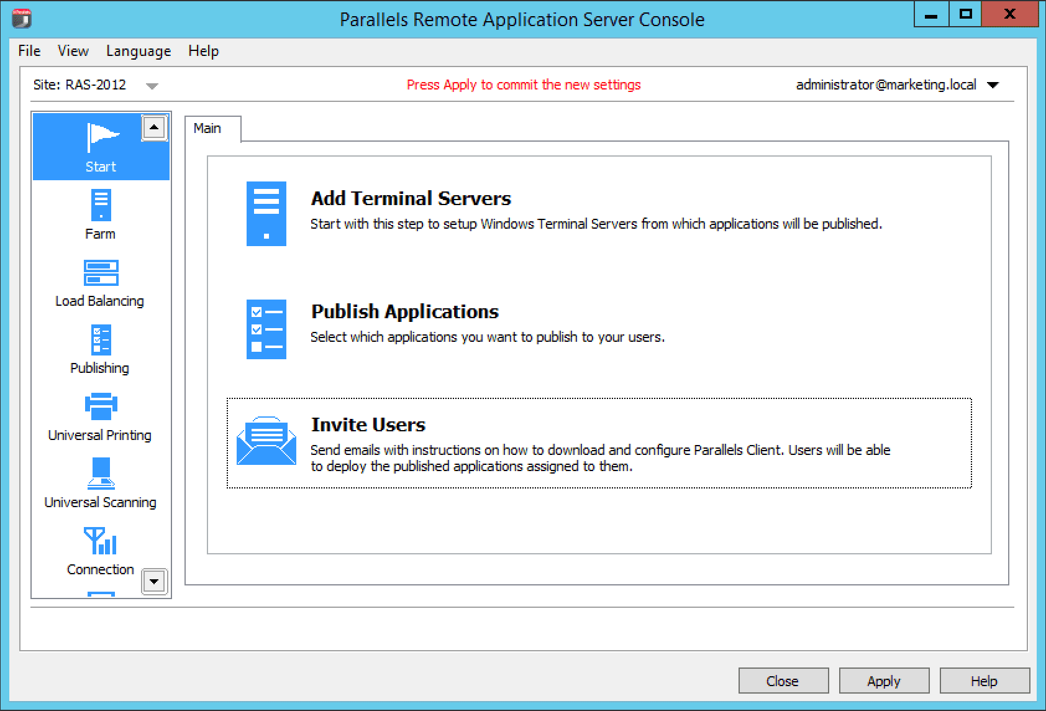Expand the Site RAS-2012 dropdown arrow
Viewport: 1046px width, 711px height.
[152, 86]
